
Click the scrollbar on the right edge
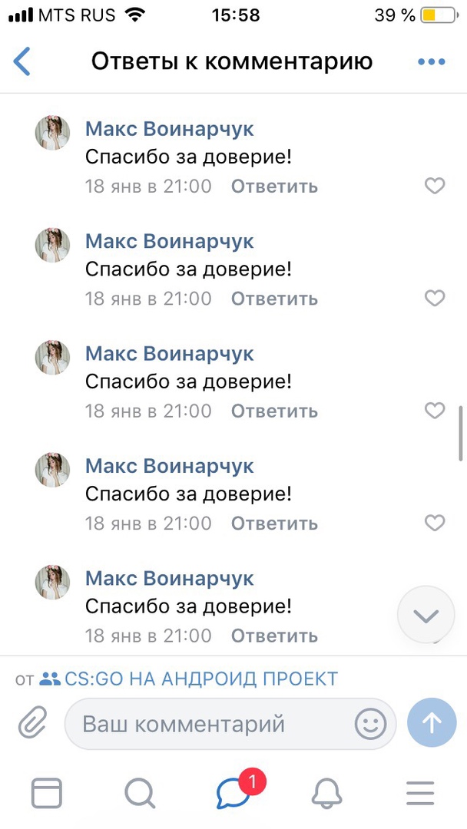pos(462,434)
